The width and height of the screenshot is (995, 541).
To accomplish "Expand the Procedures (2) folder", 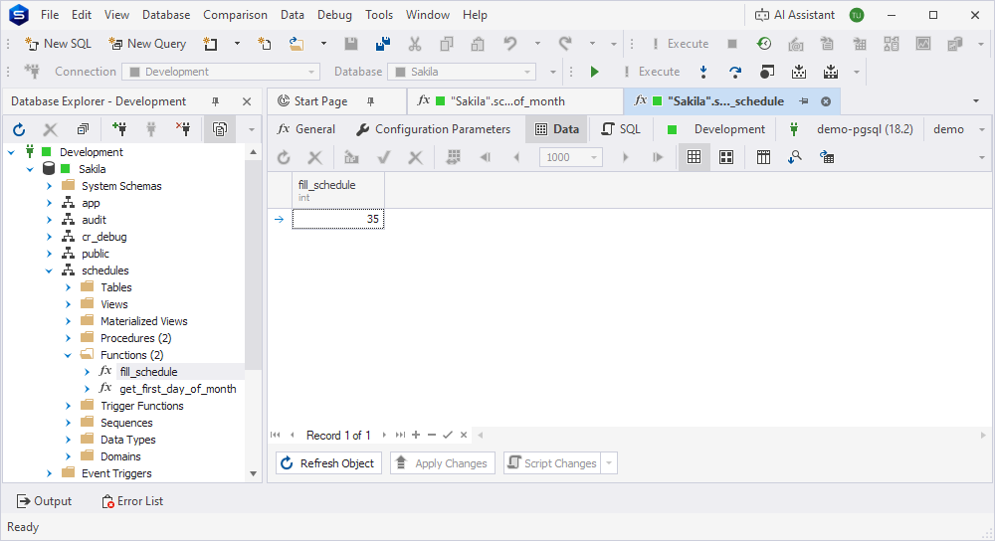I will coord(69,339).
